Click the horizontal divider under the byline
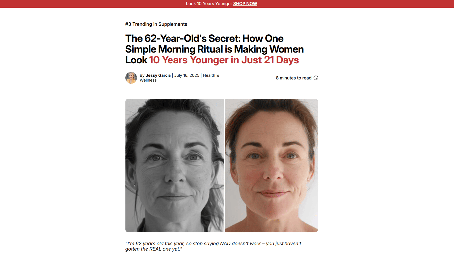The width and height of the screenshot is (454, 253). (222, 90)
